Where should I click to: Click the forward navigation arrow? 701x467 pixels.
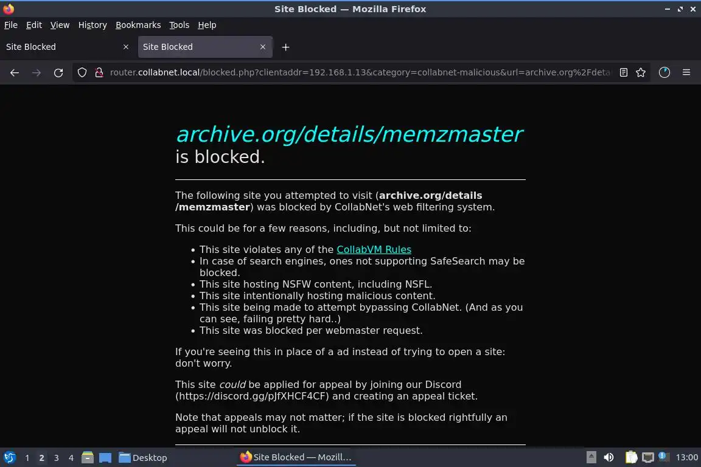(x=37, y=72)
